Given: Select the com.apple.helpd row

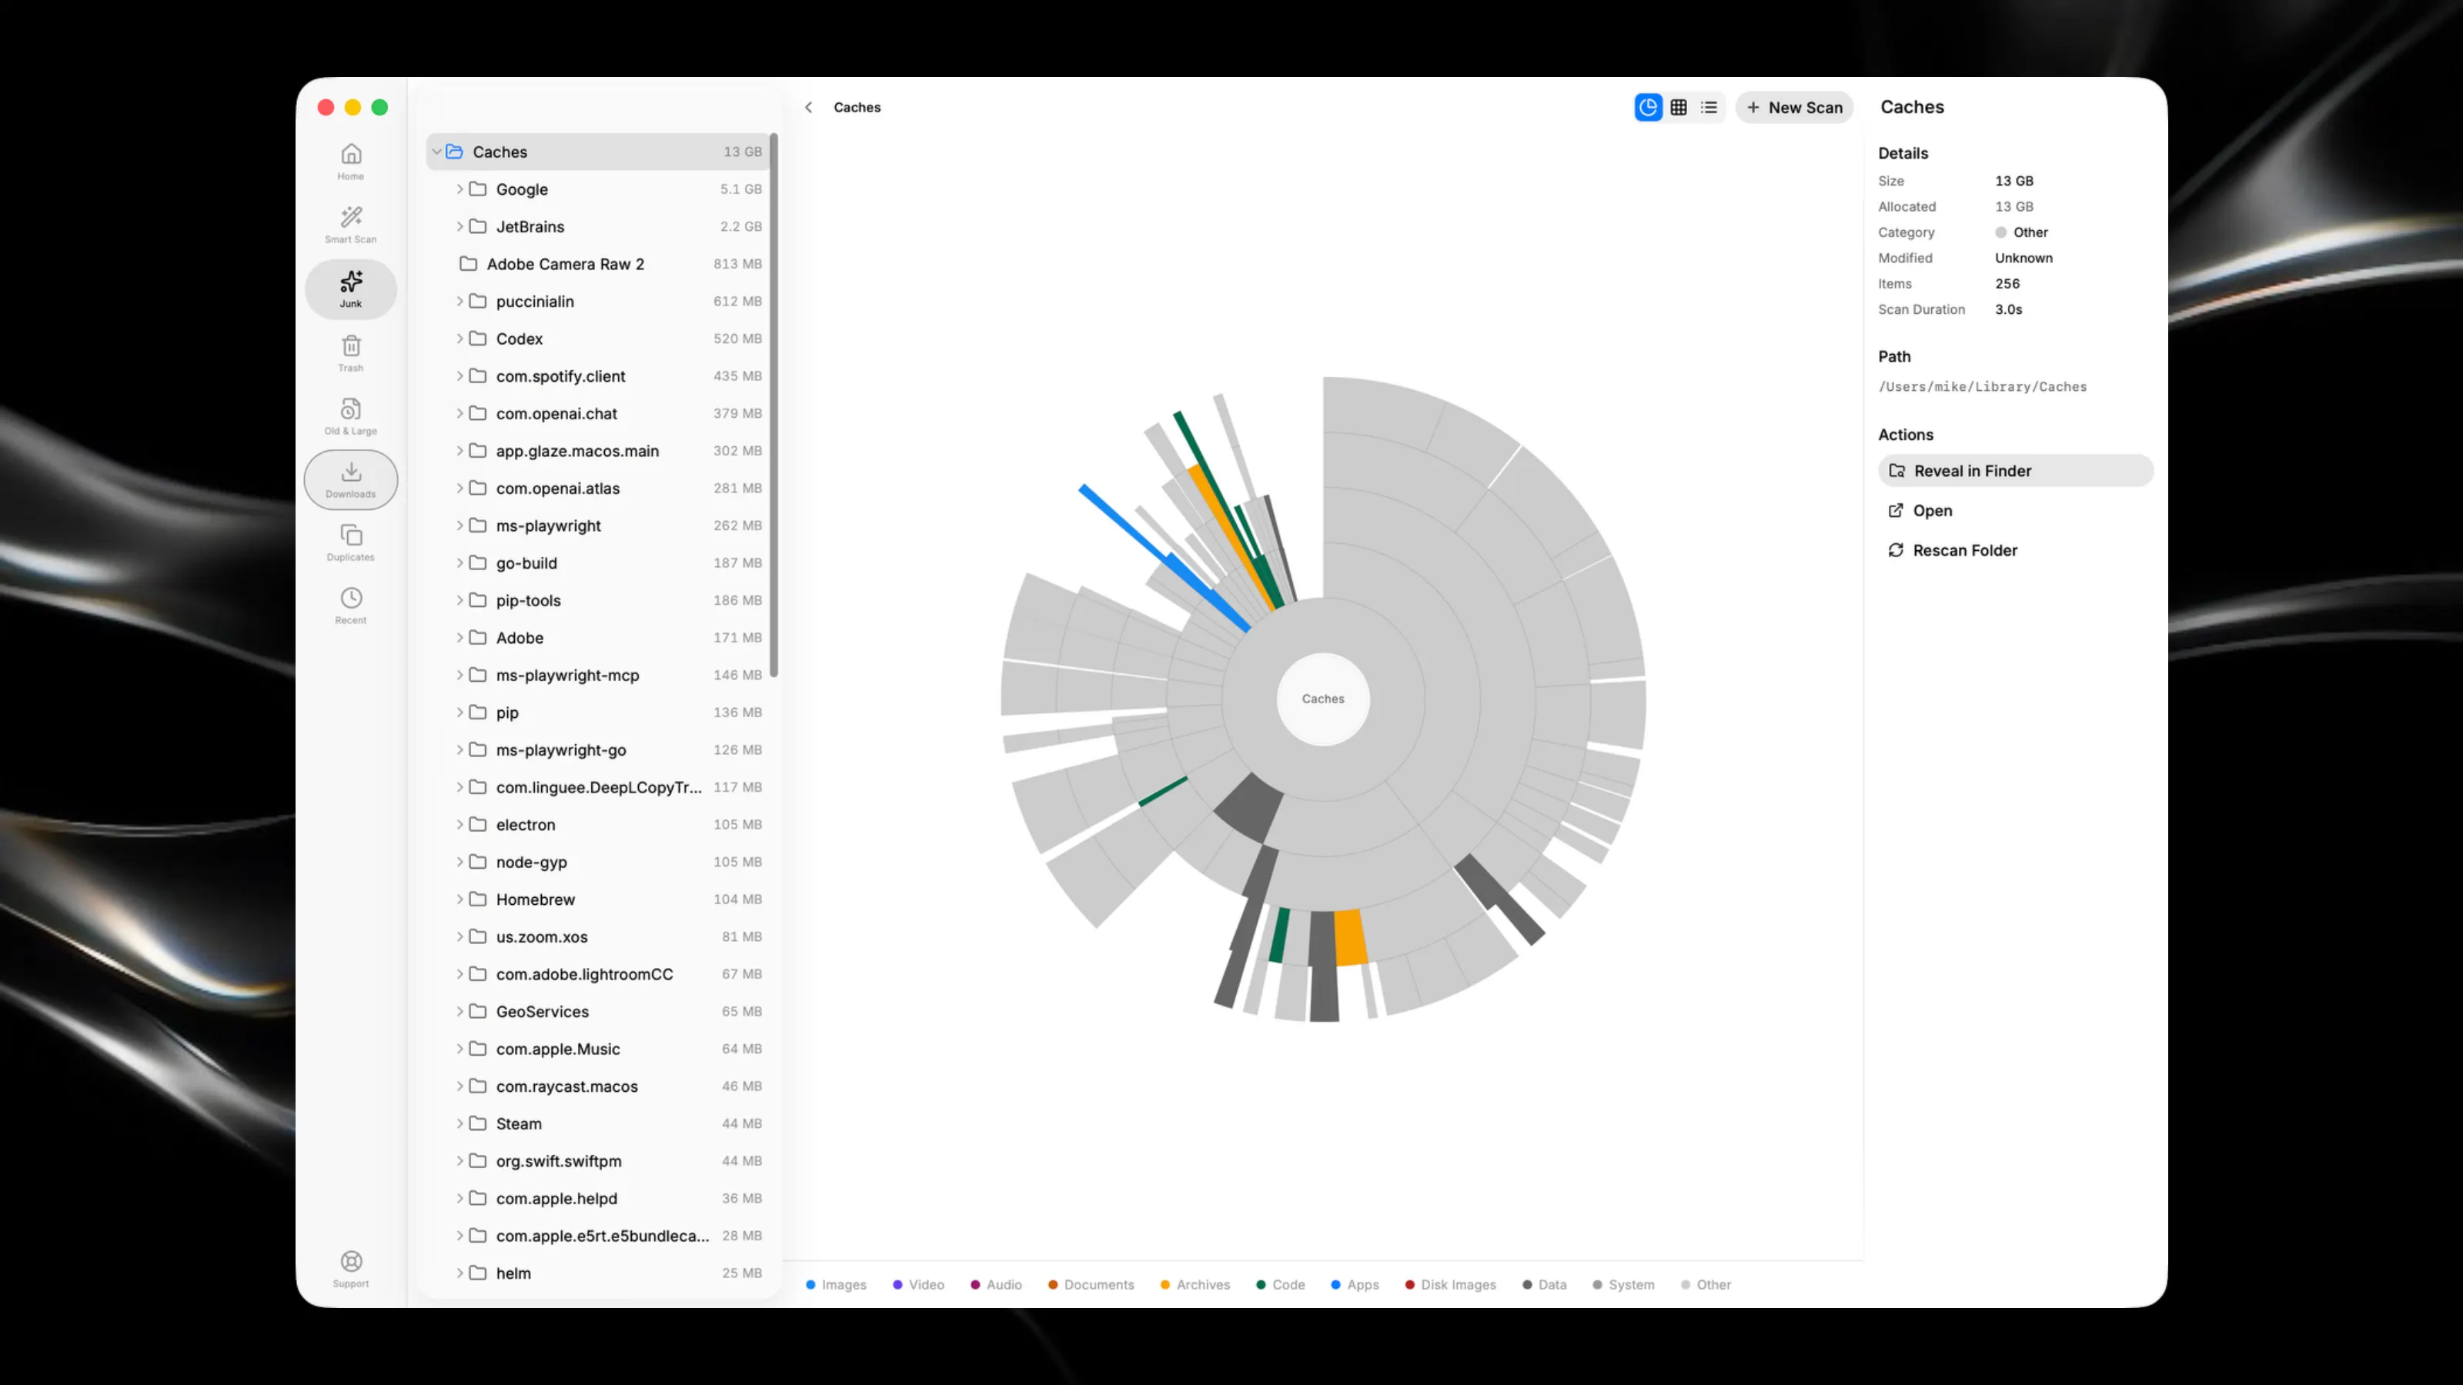Looking at the screenshot, I should pos(599,1198).
